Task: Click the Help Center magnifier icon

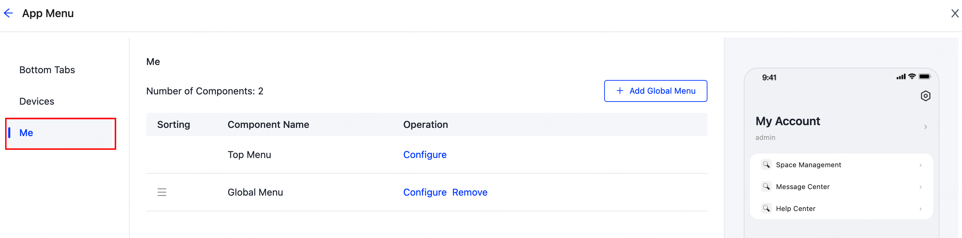Action: point(766,209)
